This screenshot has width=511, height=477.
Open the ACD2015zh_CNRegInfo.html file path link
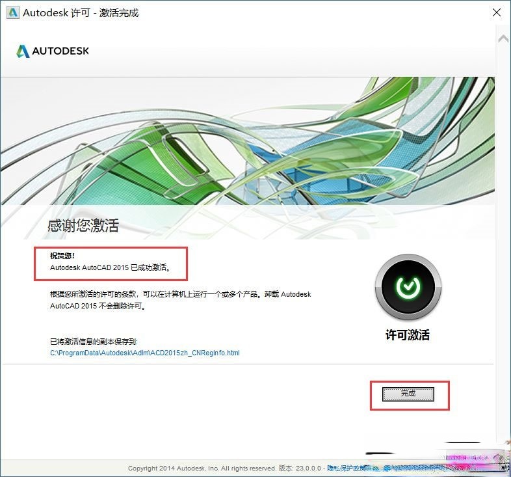[145, 353]
